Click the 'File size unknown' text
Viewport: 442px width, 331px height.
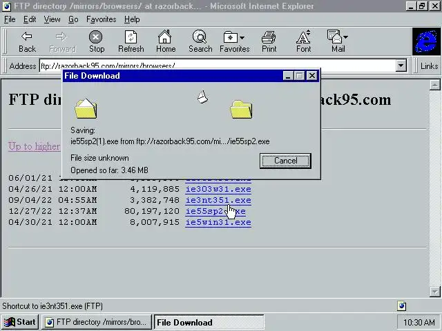click(x=99, y=158)
